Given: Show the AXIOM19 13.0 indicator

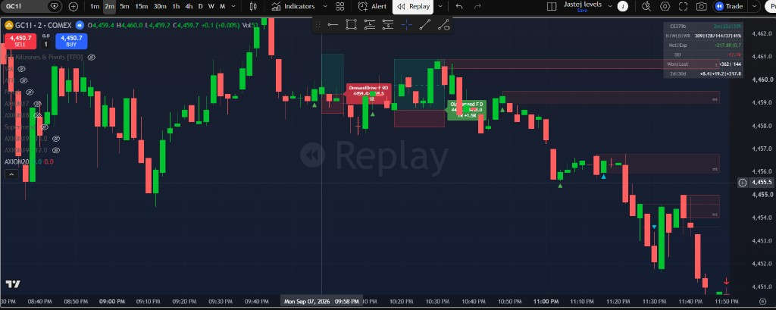Looking at the screenshot, I should (56, 138).
